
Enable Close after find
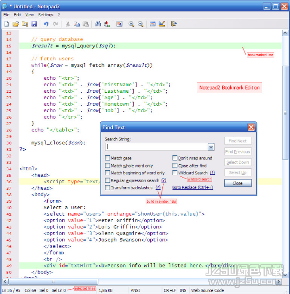[174, 166]
